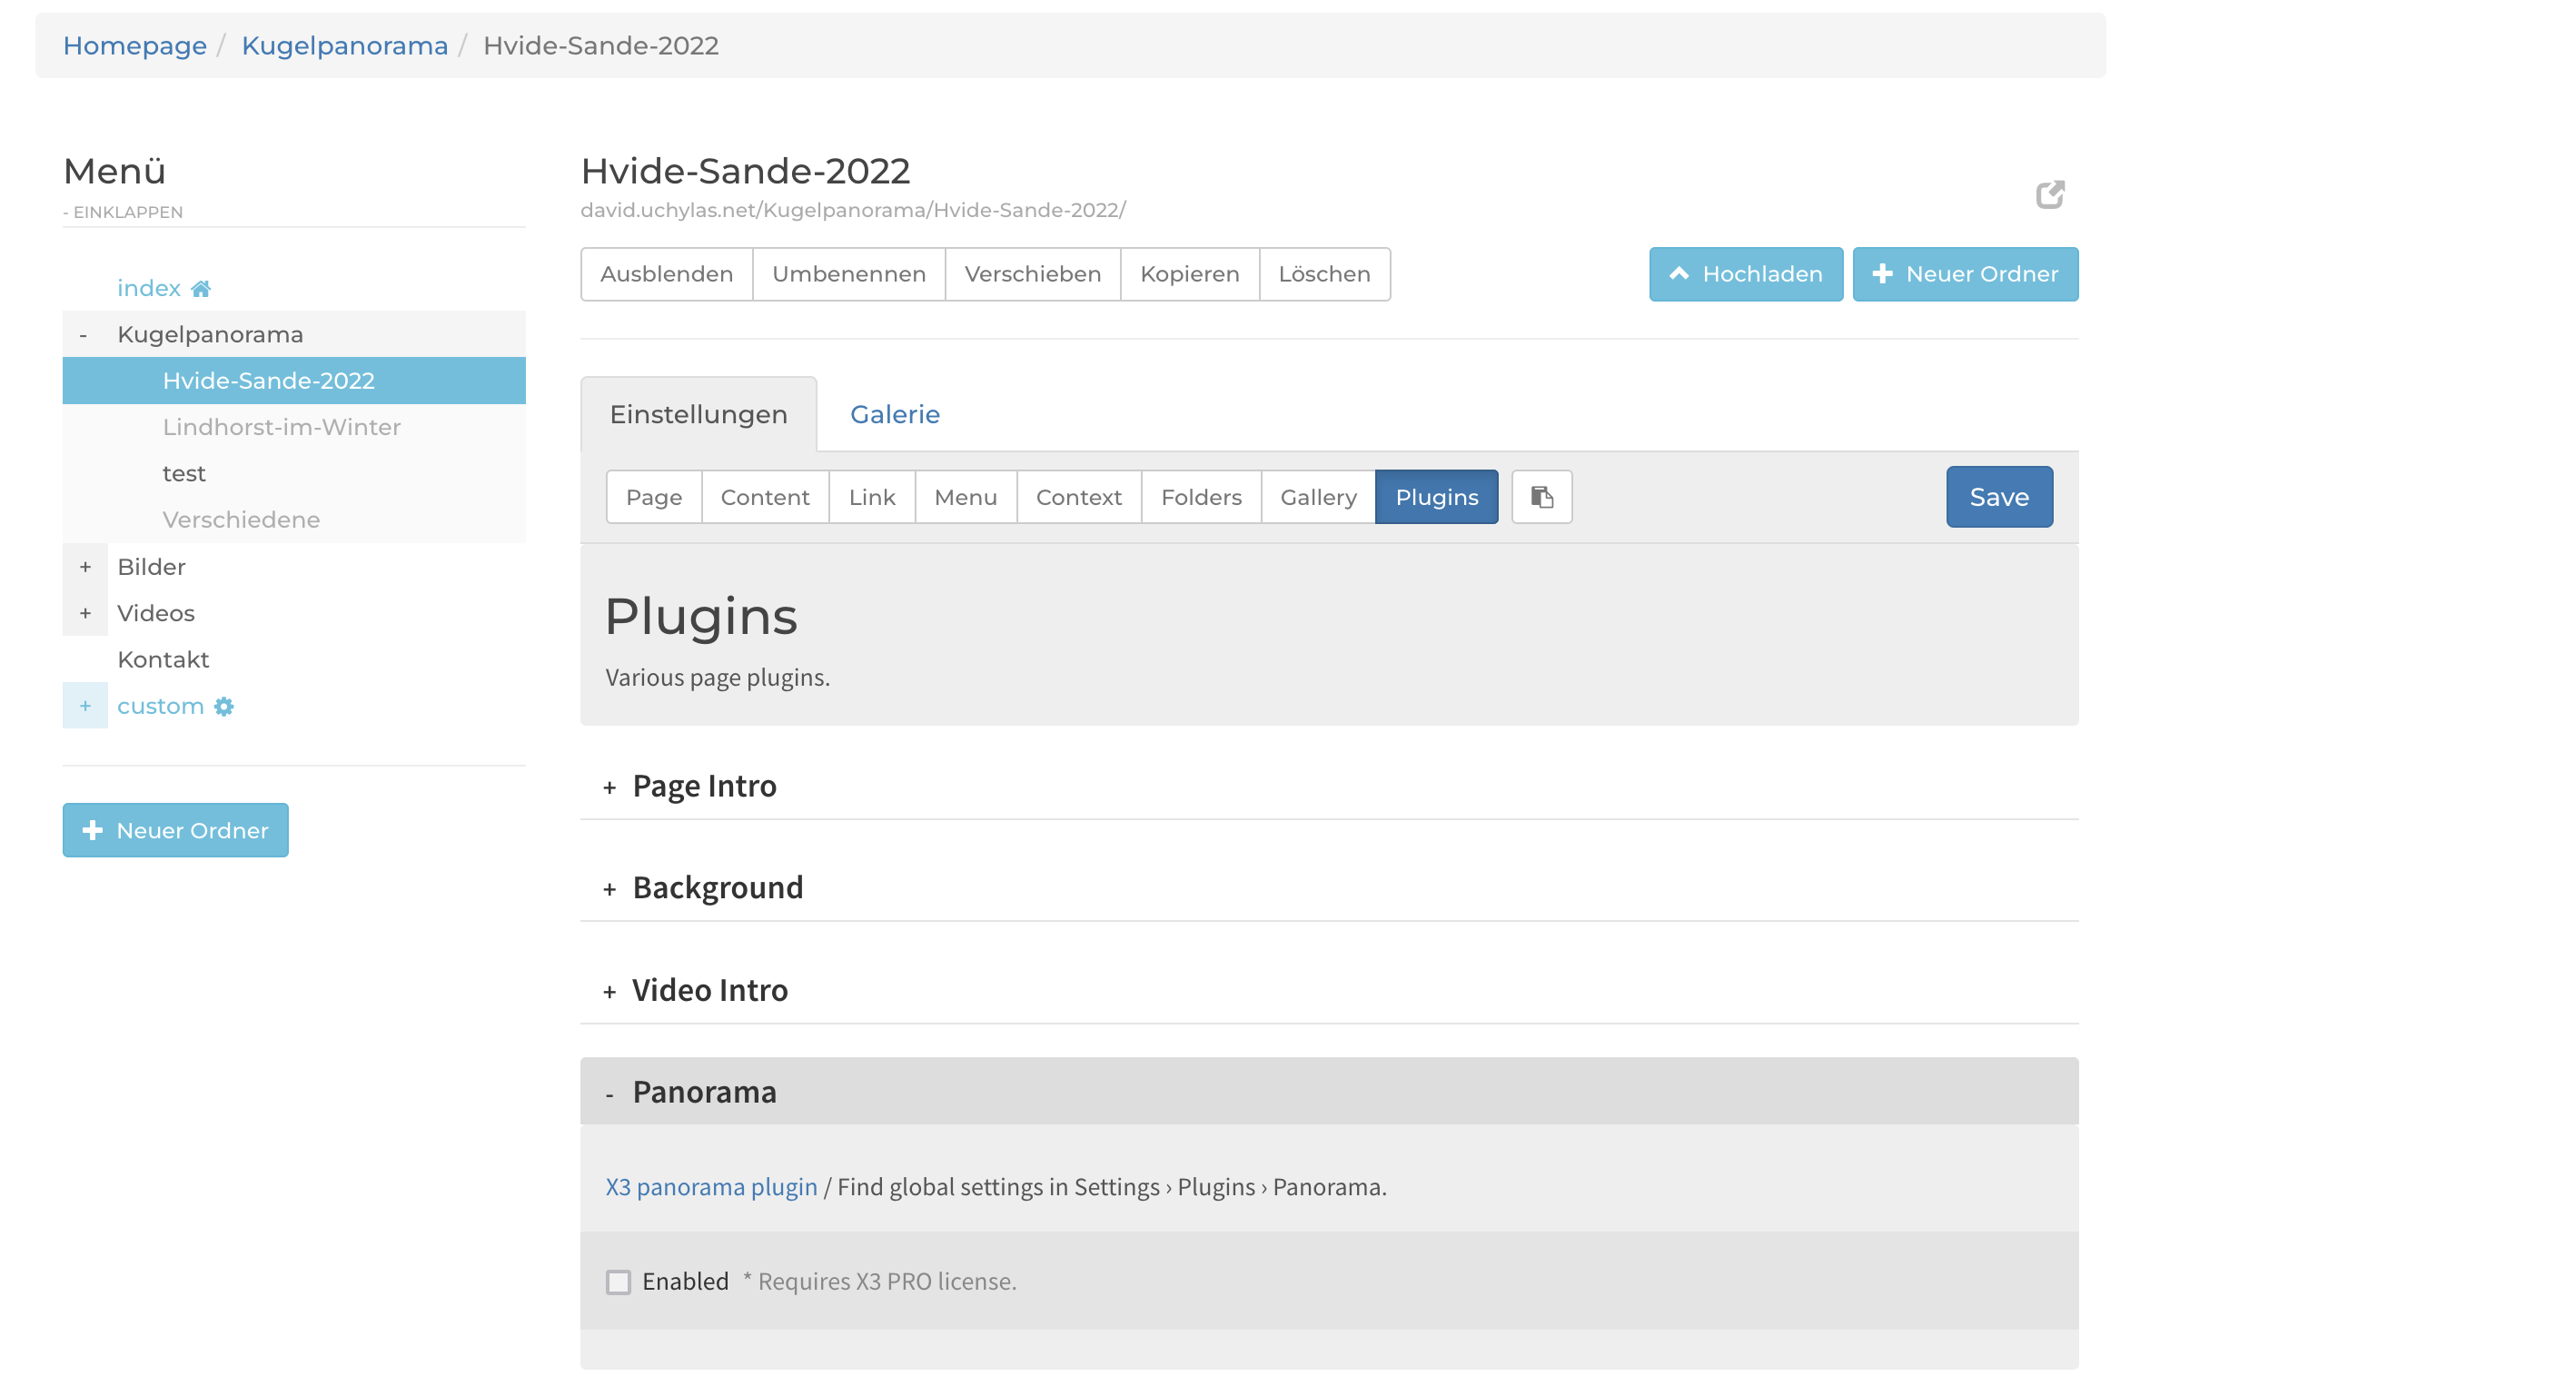Image resolution: width=2576 pixels, height=1386 pixels.
Task: Open the page URL david.uchylas.net link
Action: [853, 210]
